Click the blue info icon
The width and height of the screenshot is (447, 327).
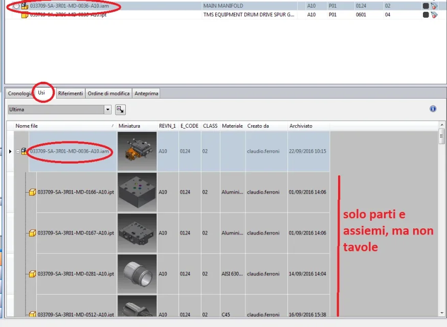[433, 108]
